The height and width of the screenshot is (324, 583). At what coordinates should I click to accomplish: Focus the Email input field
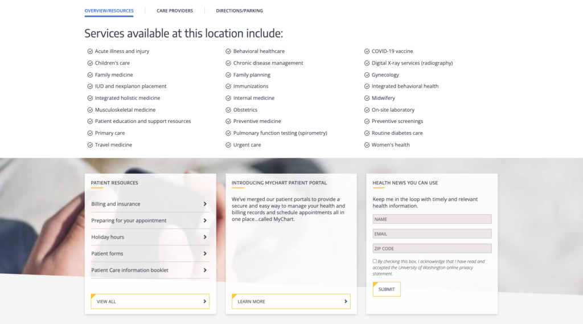click(432, 234)
